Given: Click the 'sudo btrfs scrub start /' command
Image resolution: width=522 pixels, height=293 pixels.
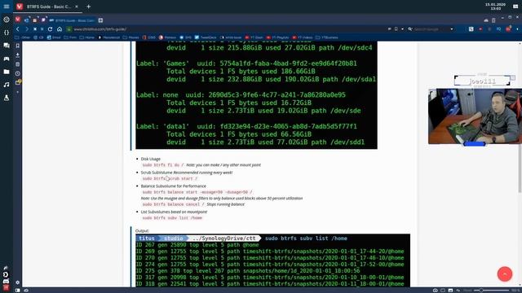Looking at the screenshot, I should tap(170, 179).
